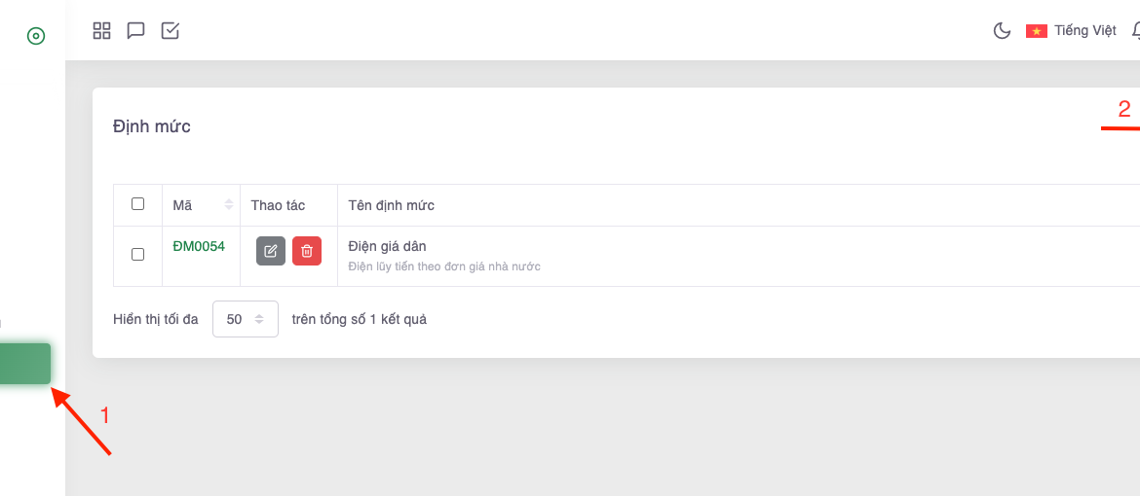This screenshot has height=496, width=1140.
Task: Open the notification bell
Action: 1135,31
